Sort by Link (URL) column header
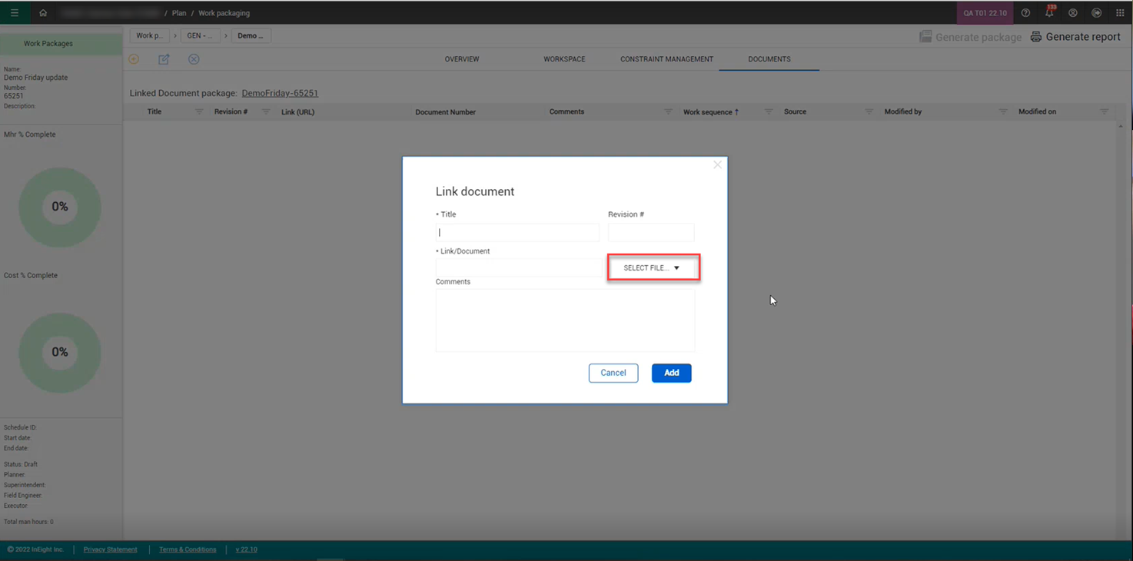The width and height of the screenshot is (1133, 561). 297,112
